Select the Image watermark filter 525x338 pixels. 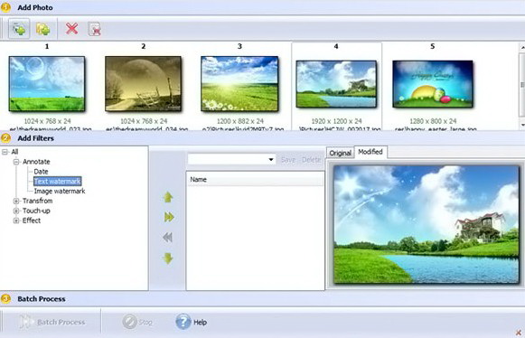point(60,191)
